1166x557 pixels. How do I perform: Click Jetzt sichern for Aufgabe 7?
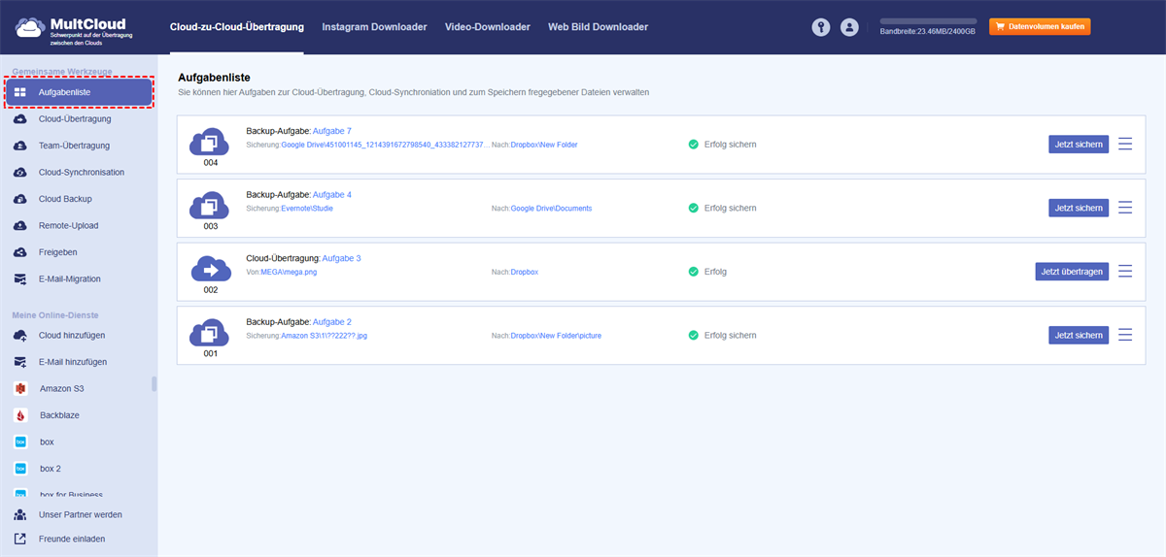pyautogui.click(x=1079, y=144)
